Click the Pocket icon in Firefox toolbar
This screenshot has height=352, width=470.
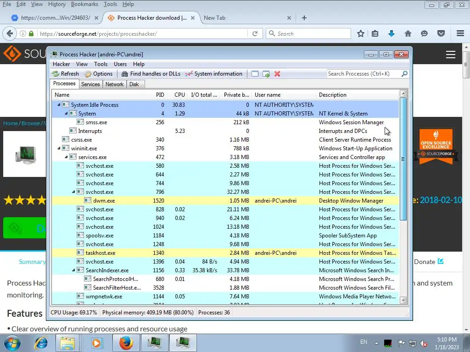[441, 33]
